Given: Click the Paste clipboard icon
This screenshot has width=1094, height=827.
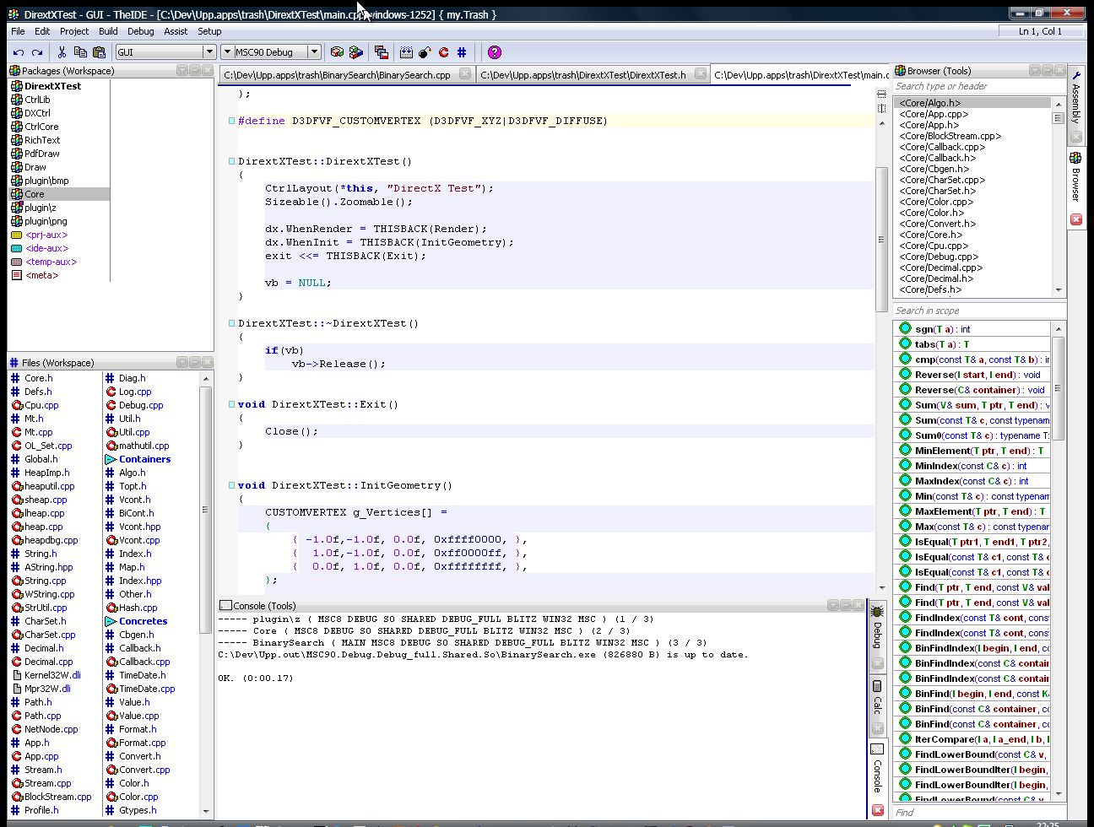Looking at the screenshot, I should [x=99, y=52].
